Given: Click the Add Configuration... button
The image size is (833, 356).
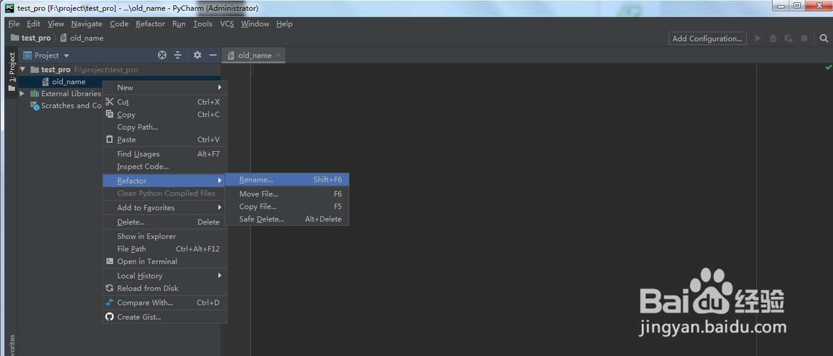Looking at the screenshot, I should point(707,38).
